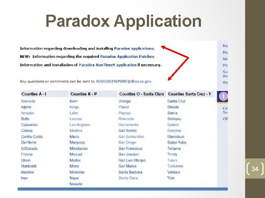265x198 pixels.
Task: Select Trinity county
Action: [172, 154]
